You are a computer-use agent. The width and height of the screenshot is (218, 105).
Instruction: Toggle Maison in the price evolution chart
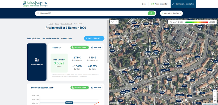point(96,88)
